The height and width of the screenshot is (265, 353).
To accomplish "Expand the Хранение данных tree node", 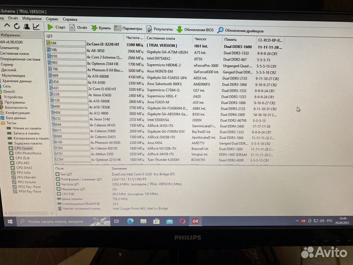I will [16, 81].
